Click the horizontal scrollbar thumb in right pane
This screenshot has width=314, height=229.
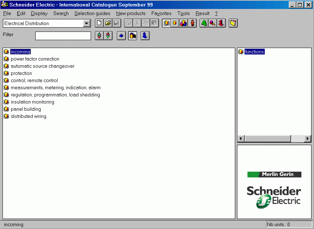pos(268,138)
